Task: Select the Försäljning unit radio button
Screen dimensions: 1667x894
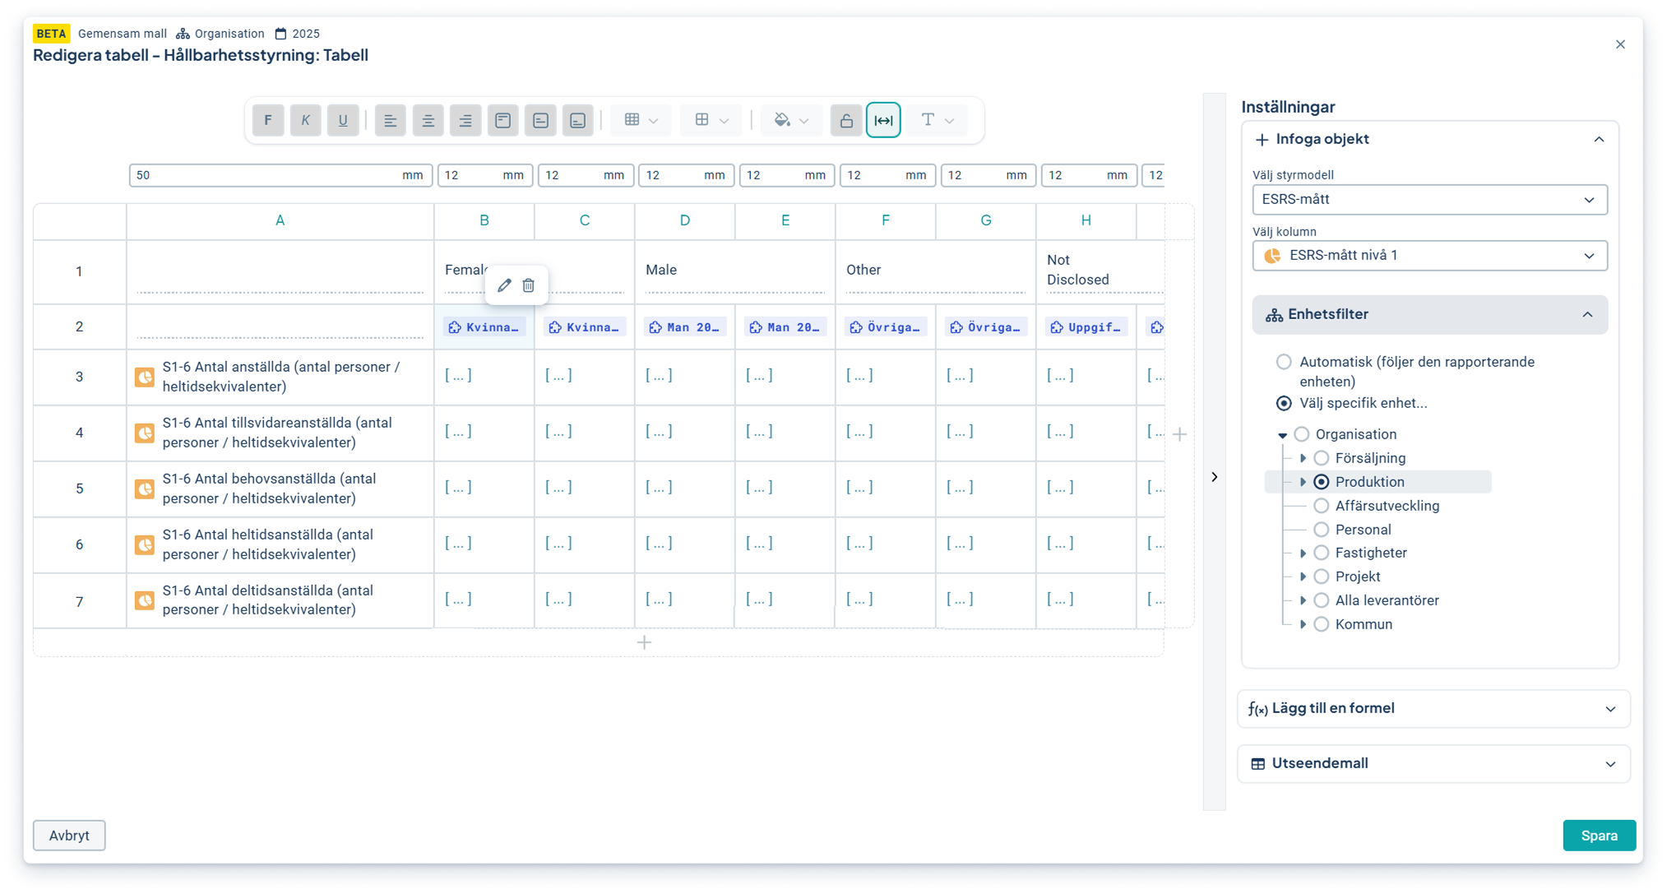Action: (x=1321, y=458)
